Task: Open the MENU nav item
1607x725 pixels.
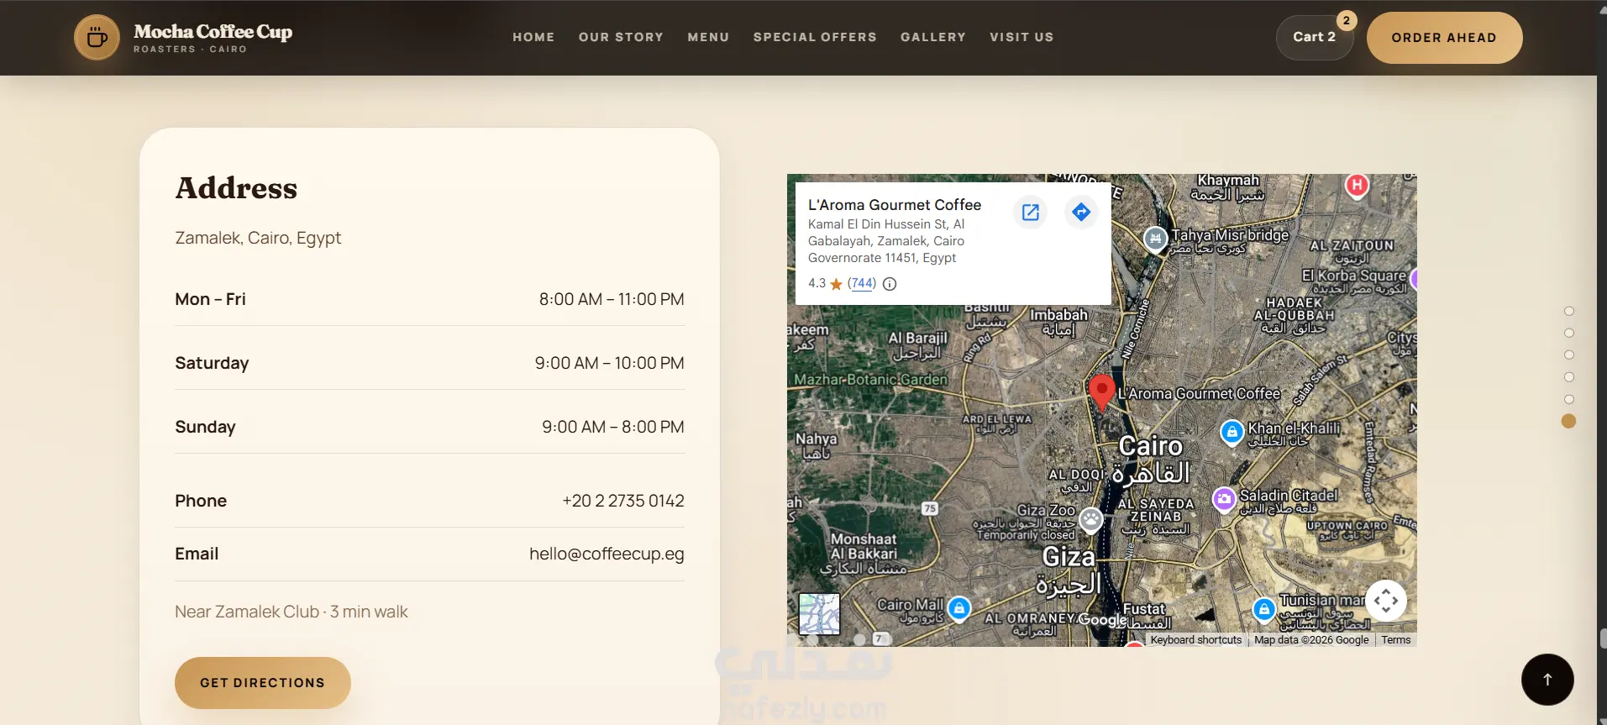Action: (x=708, y=37)
